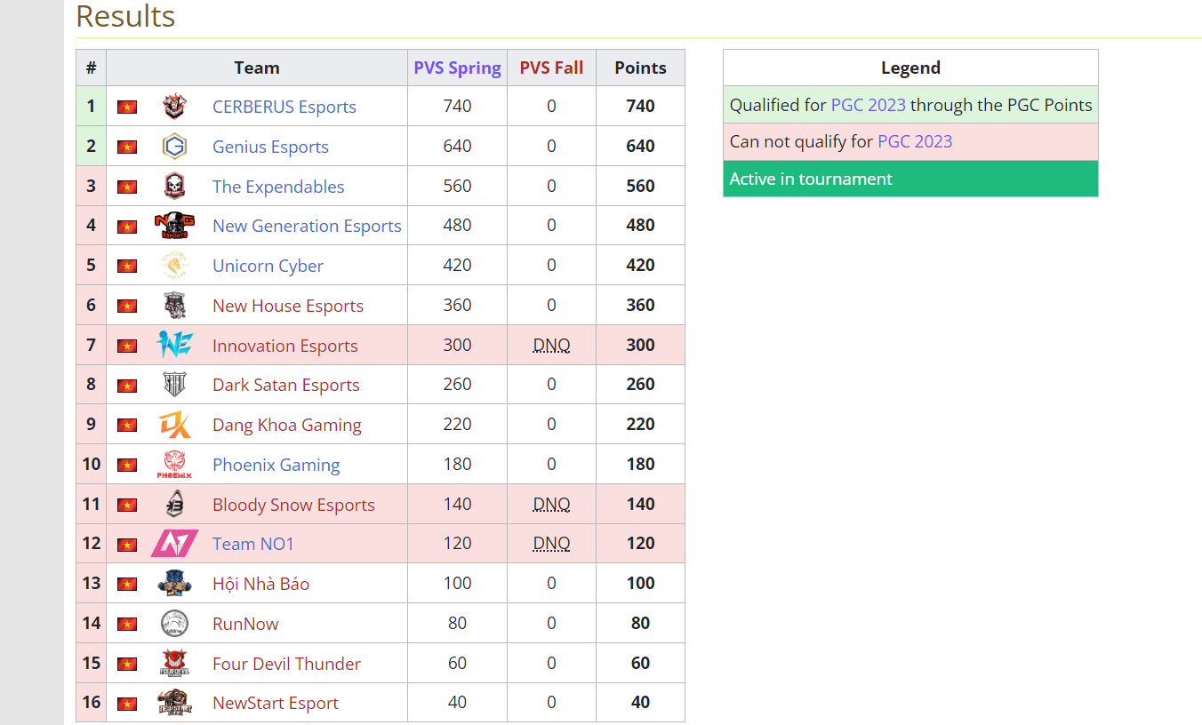Open PGC 2023 link in qualified legend row
Screen dimensions: 1202x725
pyautogui.click(x=868, y=105)
